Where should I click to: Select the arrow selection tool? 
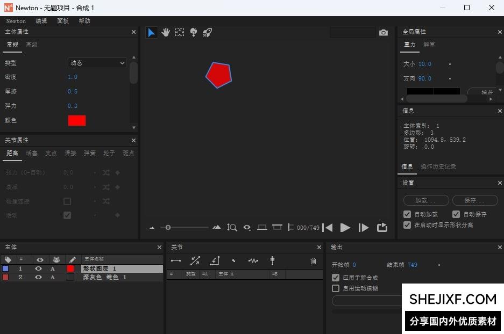(x=151, y=33)
